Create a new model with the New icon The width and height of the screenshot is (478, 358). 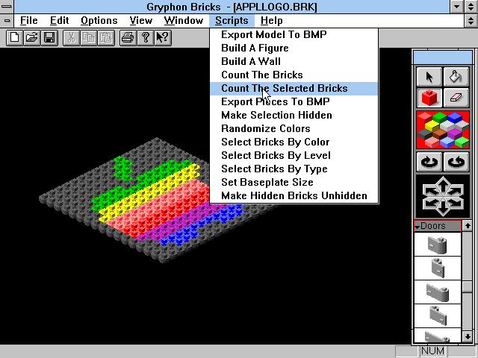(x=15, y=38)
